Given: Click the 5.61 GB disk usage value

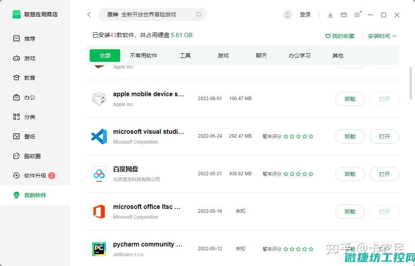Looking at the screenshot, I should click(182, 35).
